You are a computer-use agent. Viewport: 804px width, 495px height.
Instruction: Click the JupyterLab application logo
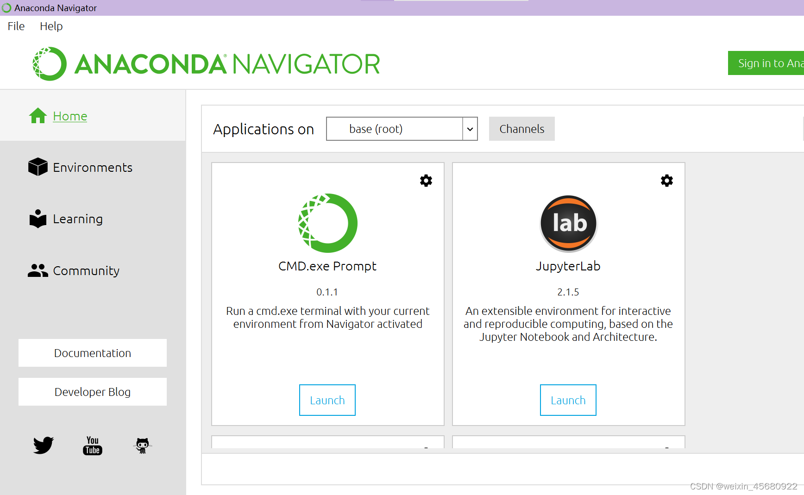coord(569,223)
